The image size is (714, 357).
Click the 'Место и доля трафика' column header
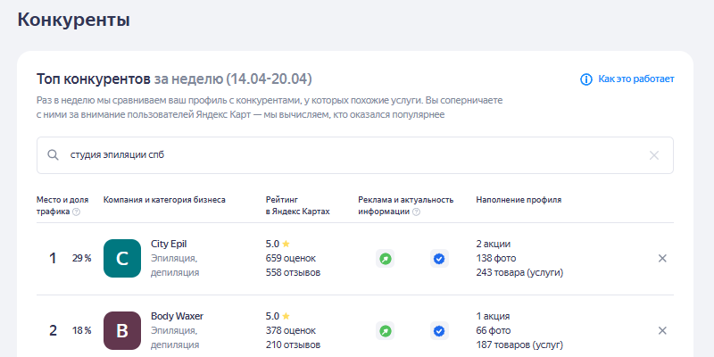[62, 206]
